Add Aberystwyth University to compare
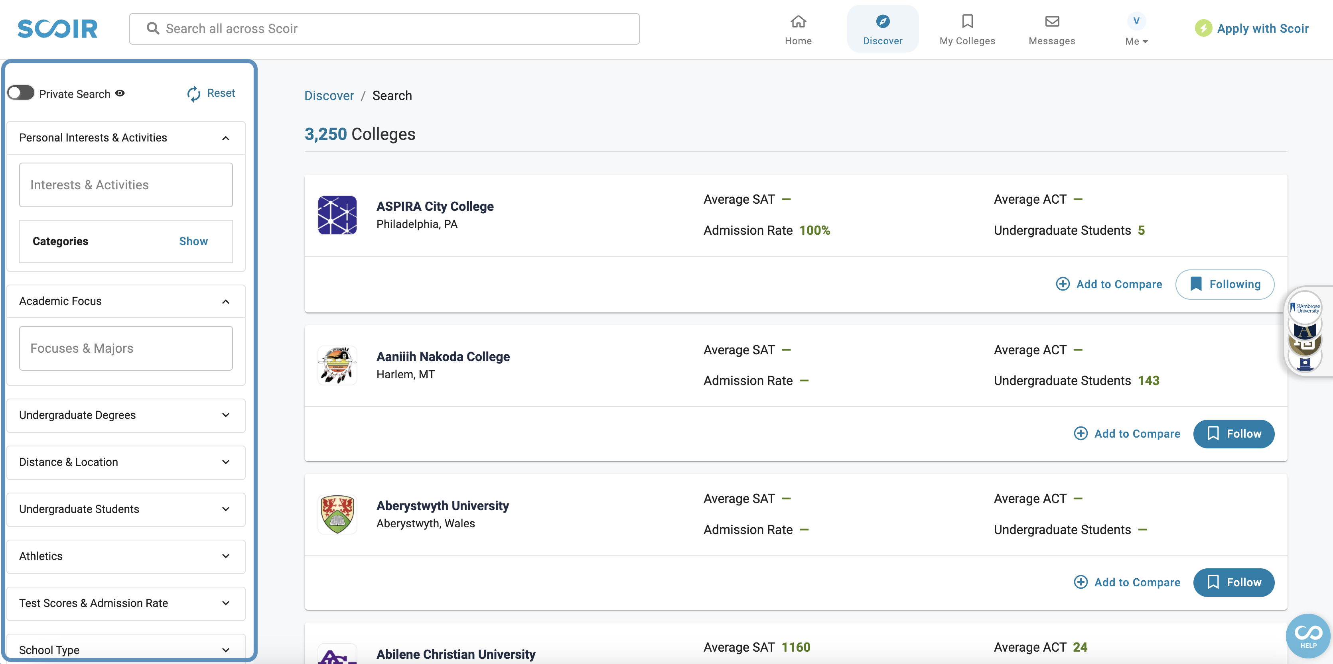 click(1127, 583)
